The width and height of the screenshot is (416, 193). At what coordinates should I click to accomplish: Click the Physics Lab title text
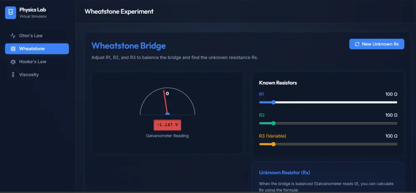pos(32,10)
